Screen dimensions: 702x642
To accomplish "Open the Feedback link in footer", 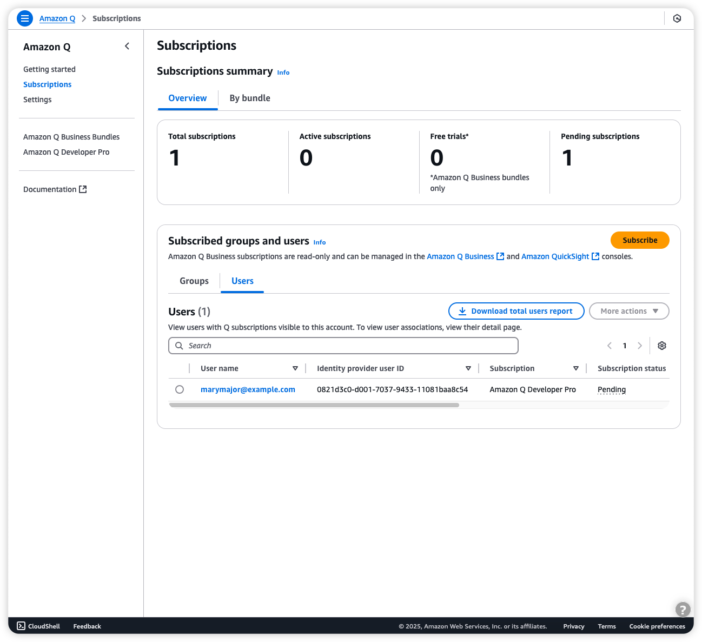I will point(87,626).
